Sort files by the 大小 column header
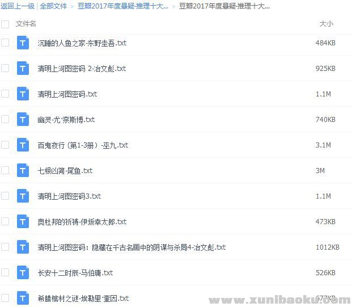The image size is (352, 307). 326,24
